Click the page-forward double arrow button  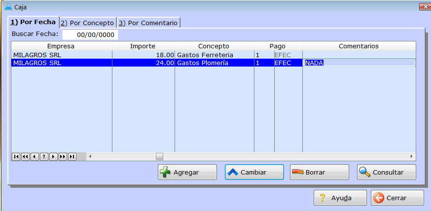tap(63, 157)
